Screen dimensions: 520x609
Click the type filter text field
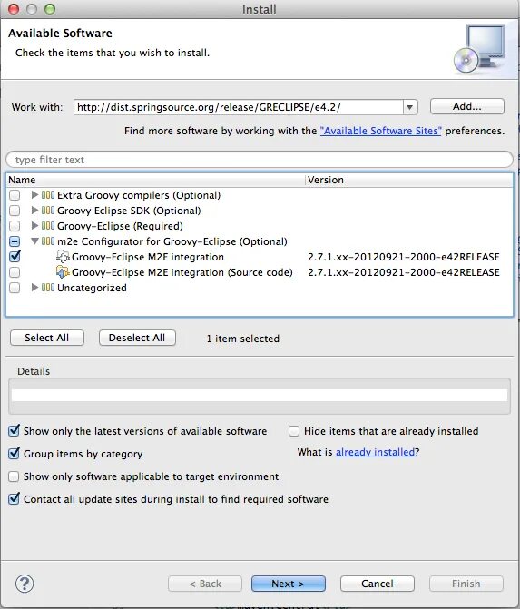260,160
